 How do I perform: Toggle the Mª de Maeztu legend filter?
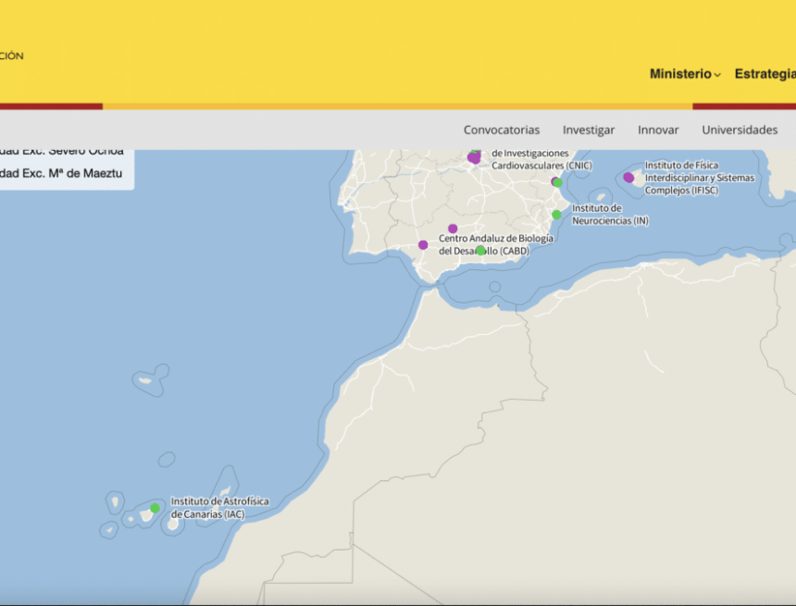coord(60,172)
